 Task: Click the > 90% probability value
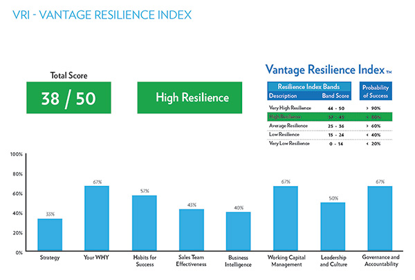coord(373,109)
